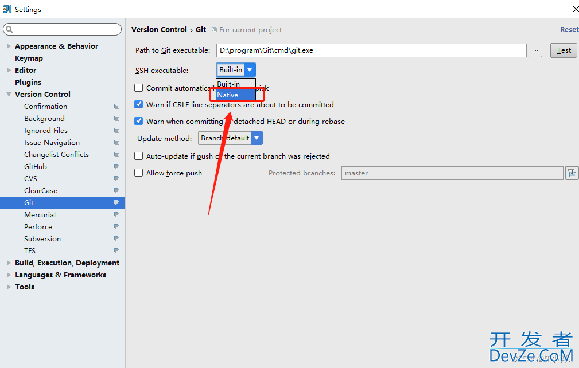Click the IntelliJ logo in the title bar
Viewport: 579px width, 368px height.
click(7, 9)
